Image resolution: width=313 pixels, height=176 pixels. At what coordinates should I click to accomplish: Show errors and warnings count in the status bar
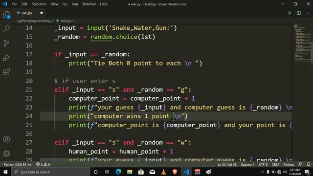point(43,164)
